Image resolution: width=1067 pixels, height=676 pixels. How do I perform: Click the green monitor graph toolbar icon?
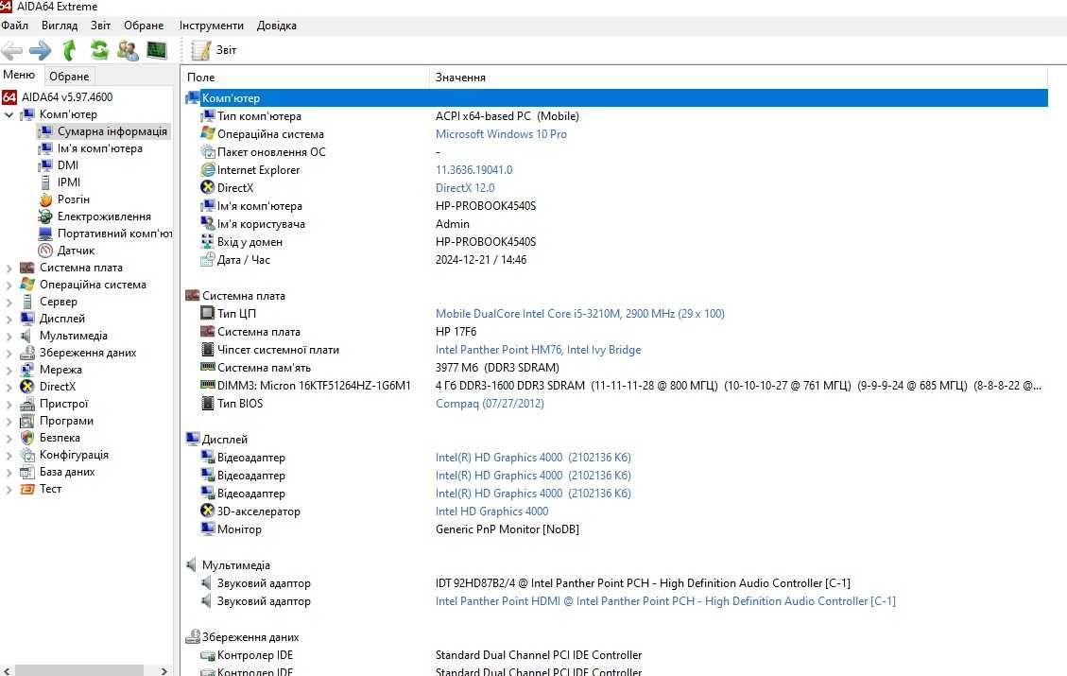[x=157, y=50]
